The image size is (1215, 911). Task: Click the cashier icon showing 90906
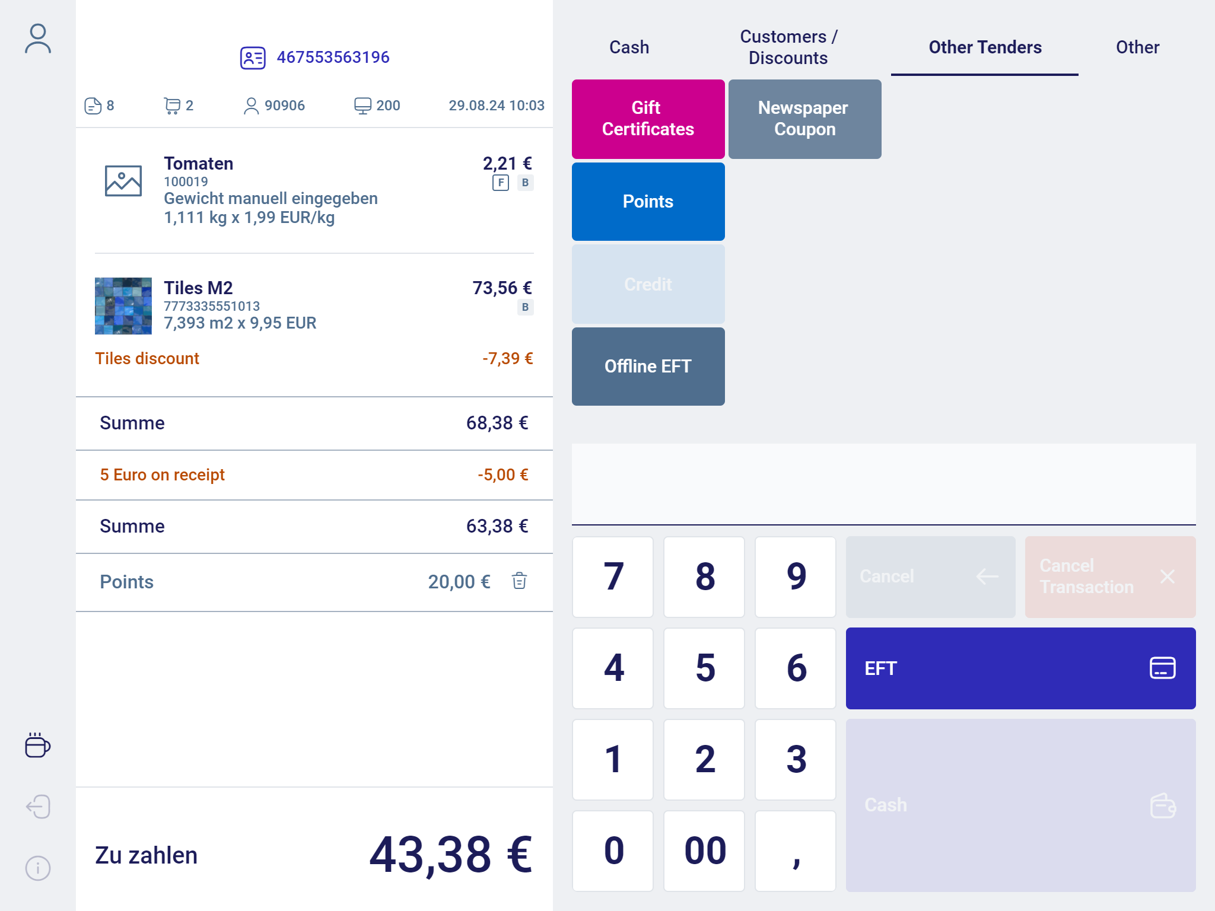(x=251, y=105)
